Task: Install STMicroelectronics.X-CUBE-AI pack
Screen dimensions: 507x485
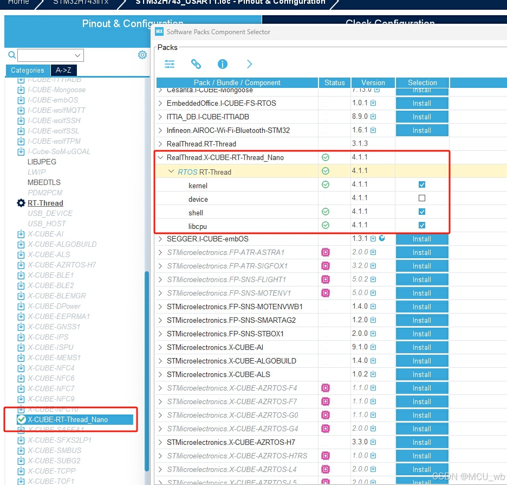Action: point(422,347)
